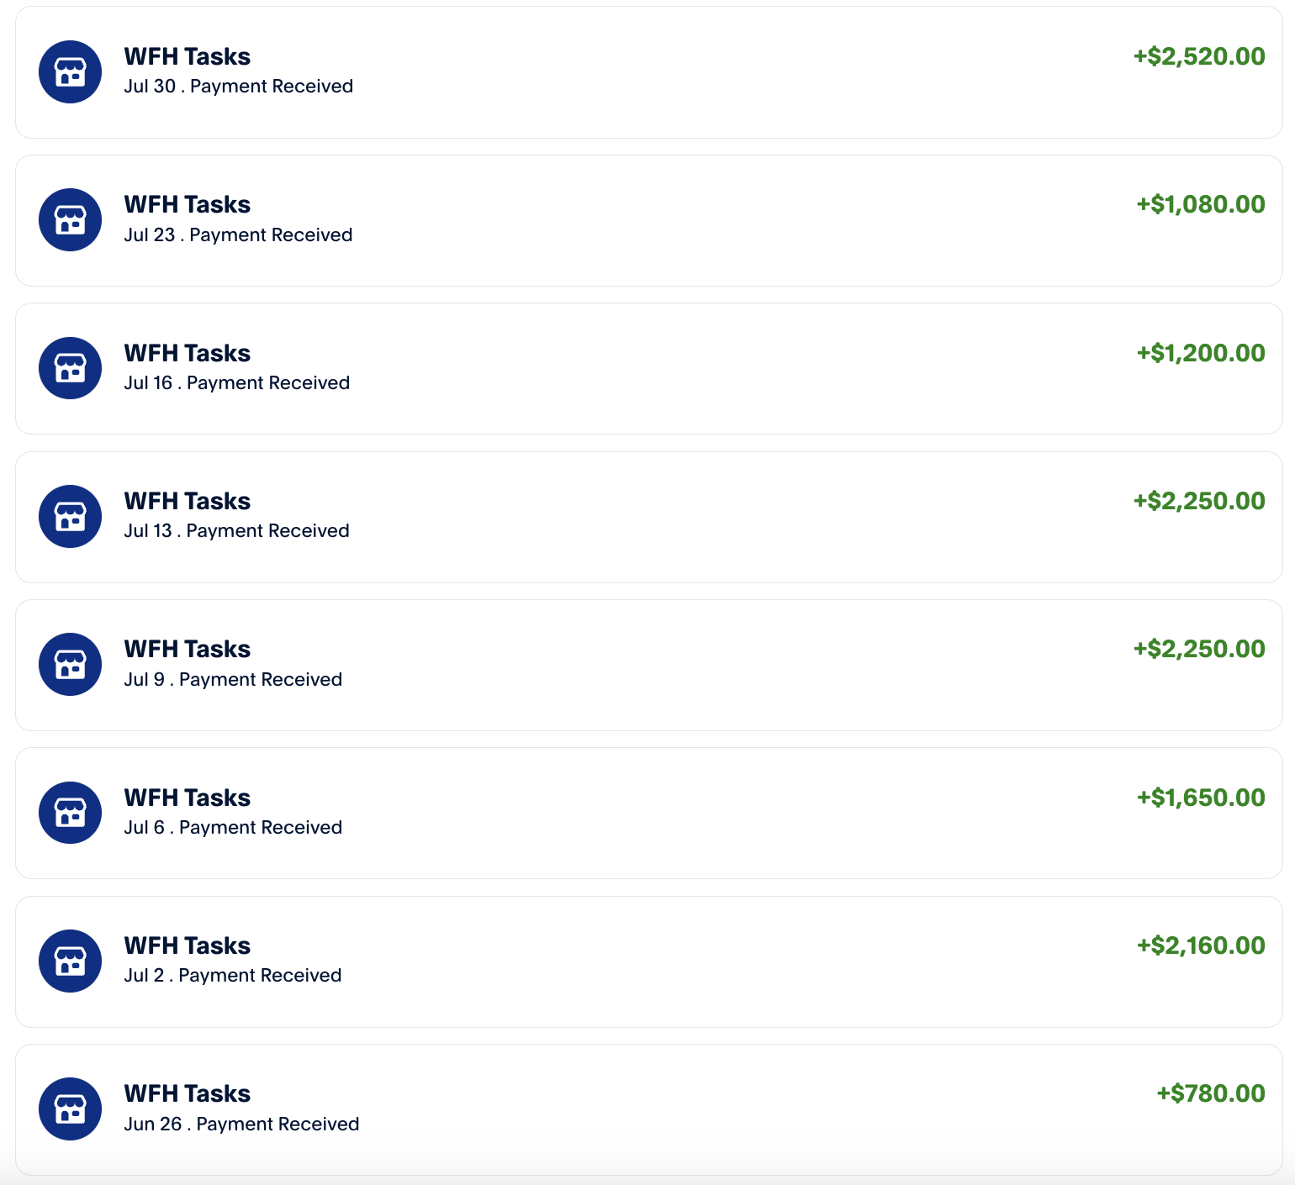Click the store icon for Jun 26 payment
This screenshot has height=1185, width=1295.
pos(71,1109)
